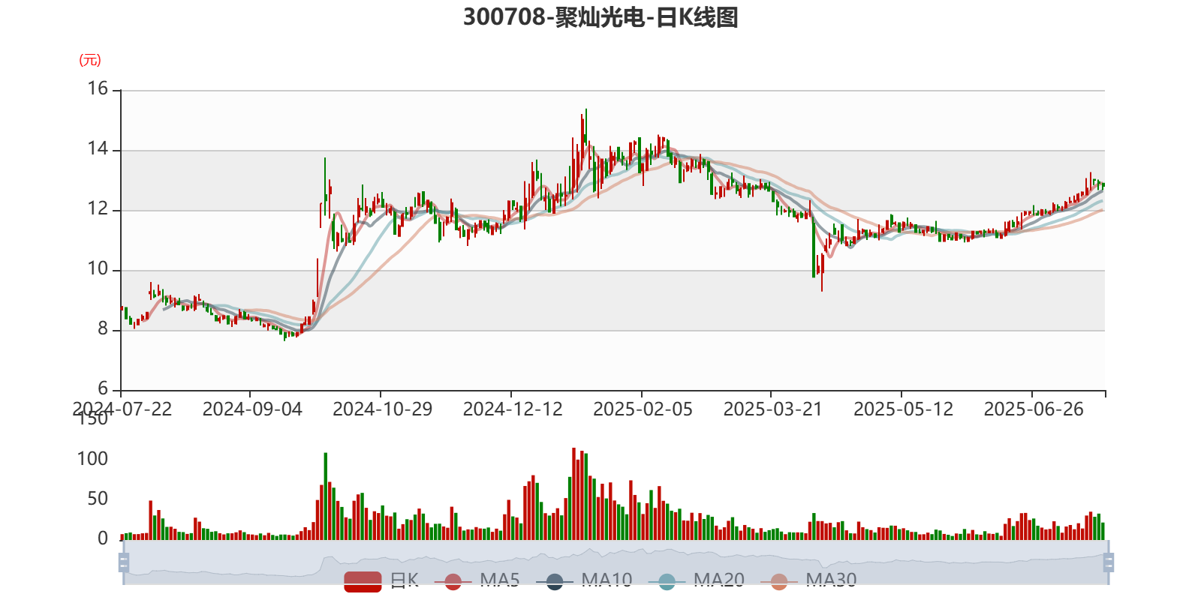Click the right handle of the zoom slider
The image size is (1201, 600).
1108,562
